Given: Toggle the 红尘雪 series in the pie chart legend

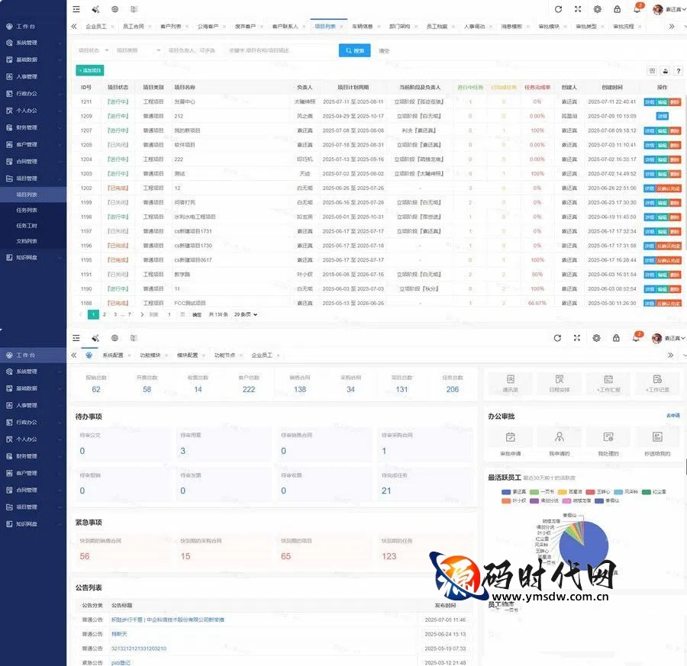Looking at the screenshot, I should (656, 492).
